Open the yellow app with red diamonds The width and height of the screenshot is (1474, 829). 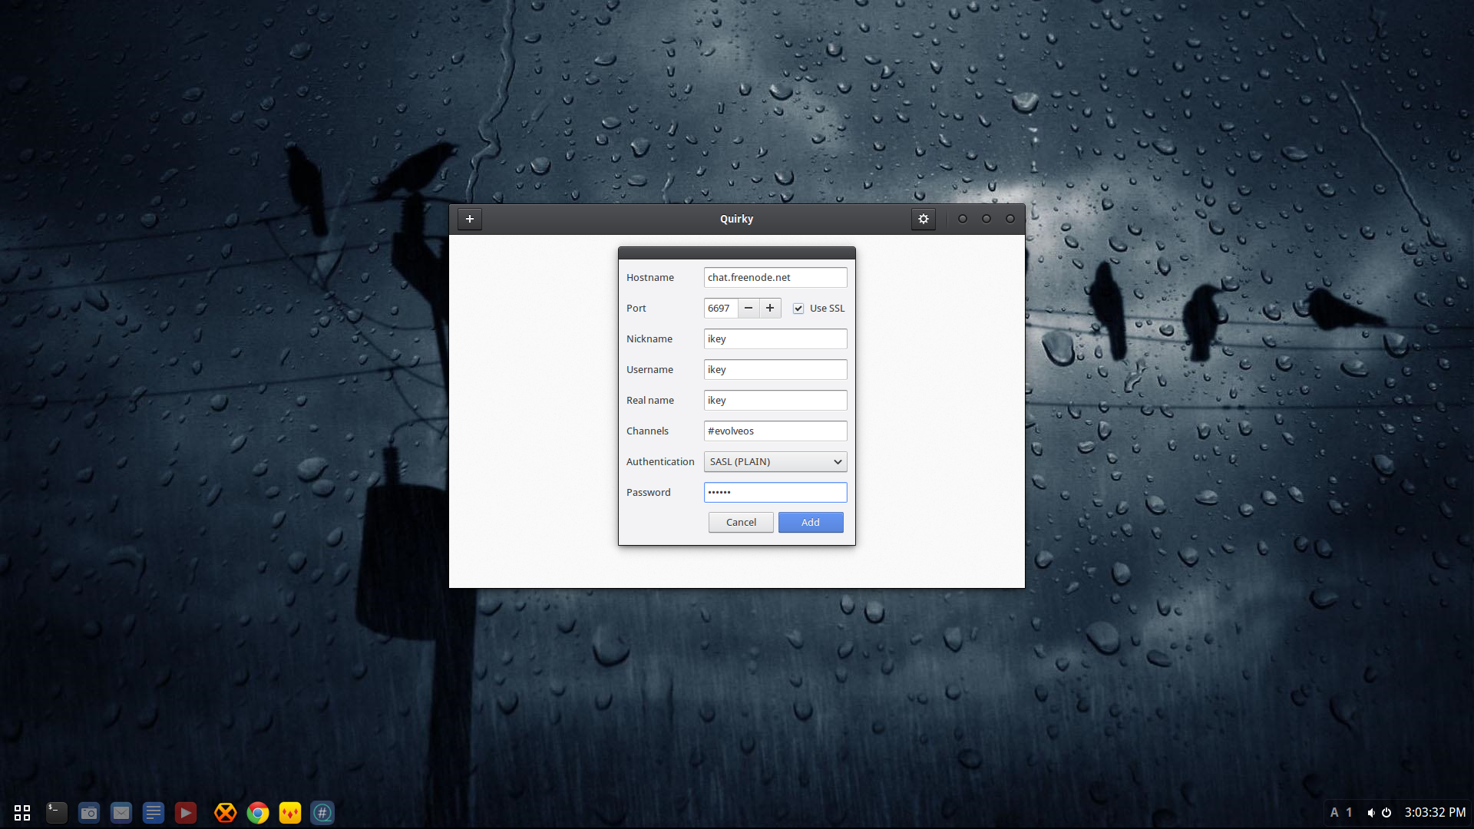click(x=290, y=812)
